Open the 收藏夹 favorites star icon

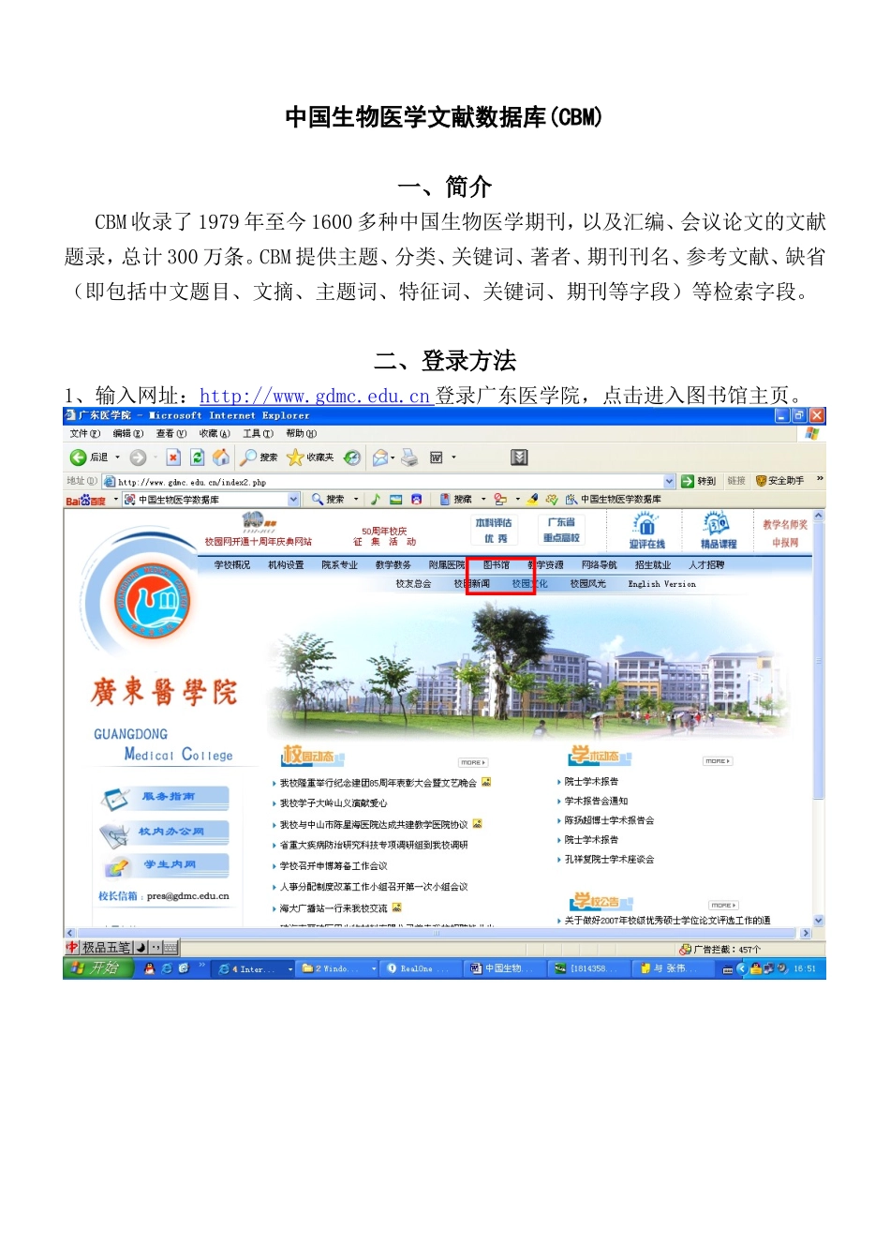295,457
